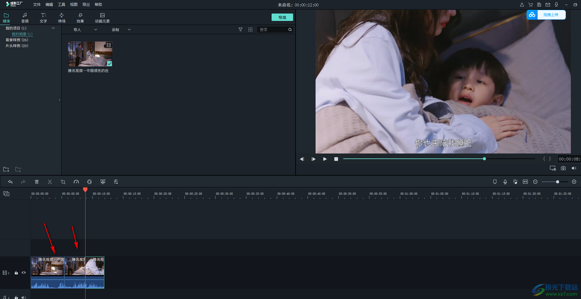Open the crop tool
This screenshot has width=581, height=299.
[x=63, y=182]
